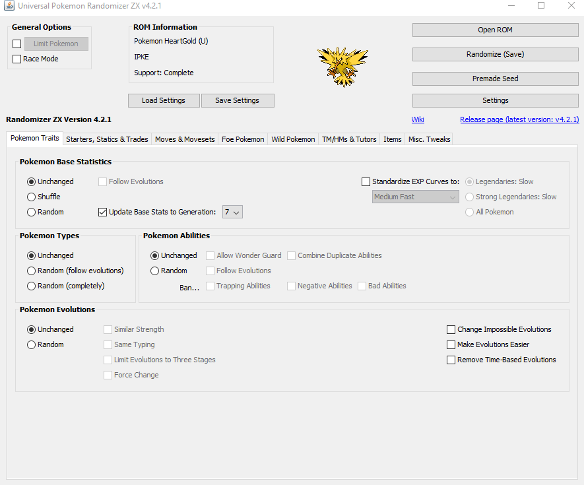This screenshot has width=584, height=485.
Task: Select Legendaries: Slow radio option
Action: pos(469,181)
